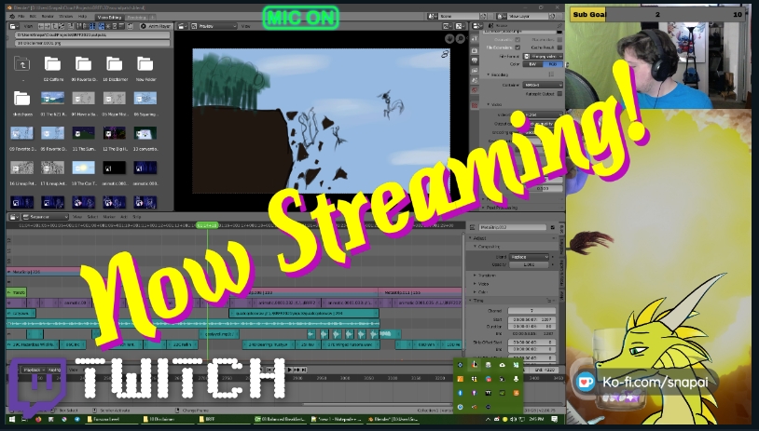Open the Blend mode Replace dropdown
The height and width of the screenshot is (431, 759).
point(529,257)
